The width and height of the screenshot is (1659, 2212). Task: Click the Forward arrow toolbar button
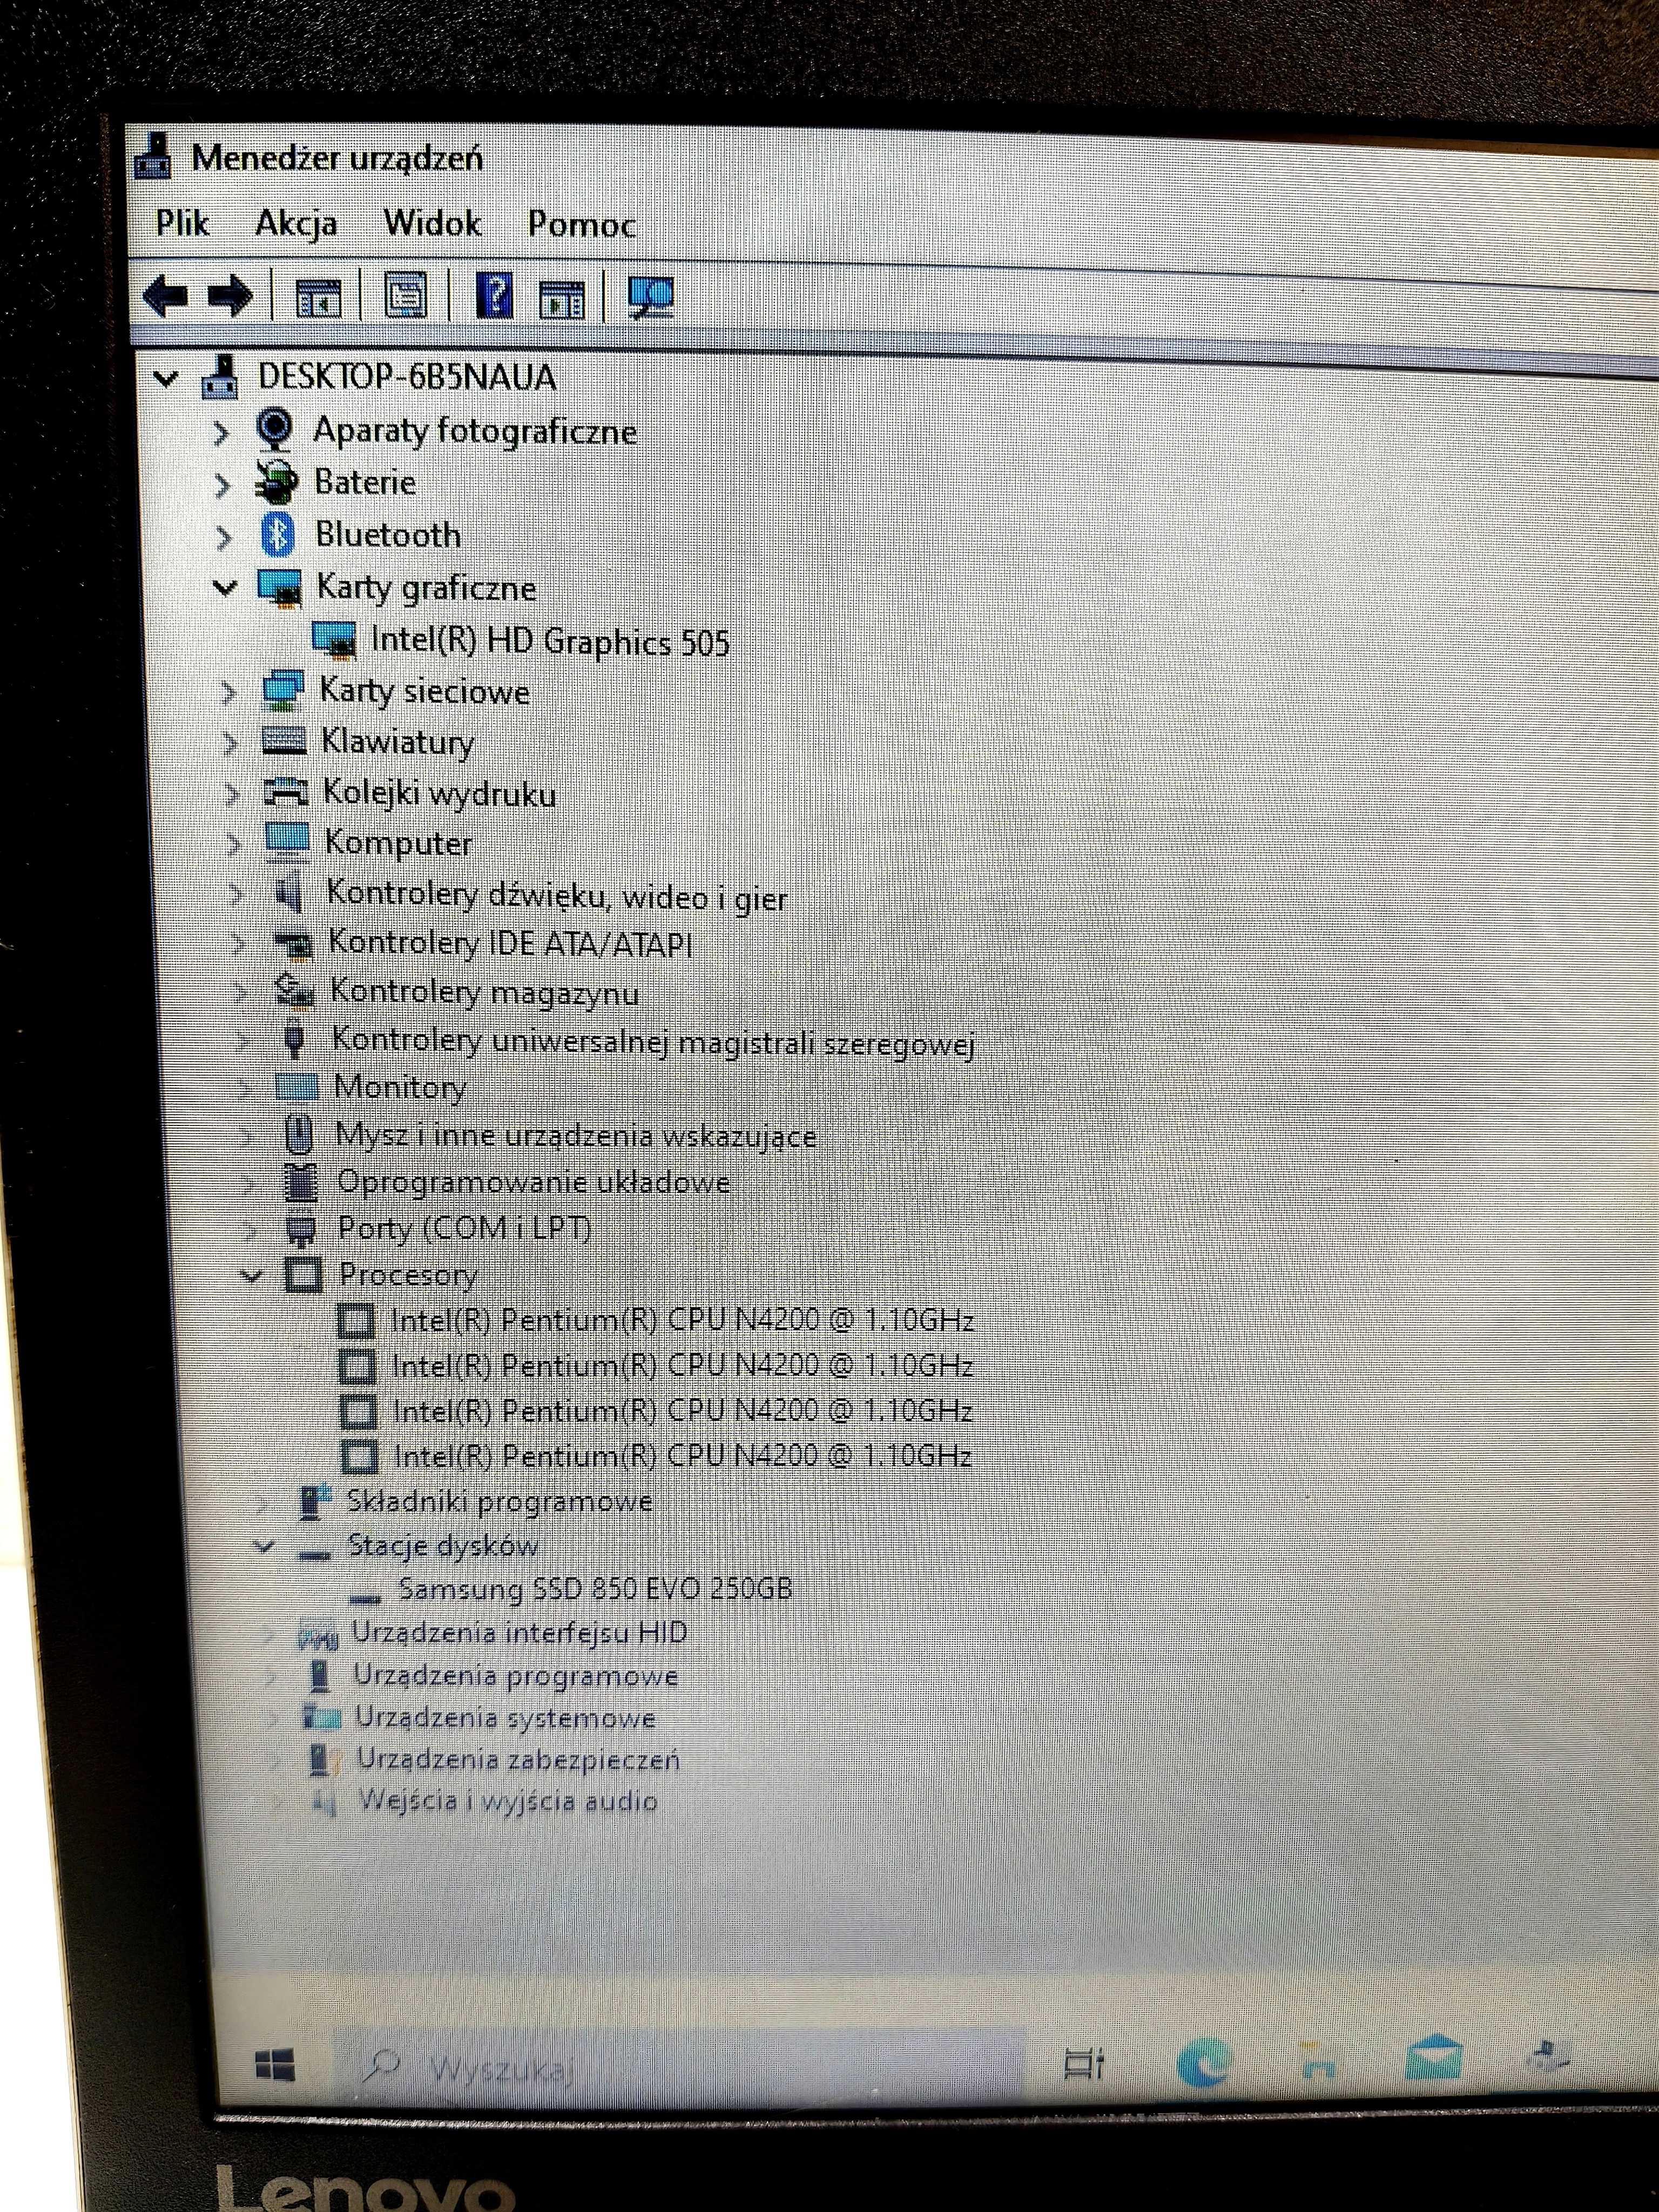tap(230, 296)
